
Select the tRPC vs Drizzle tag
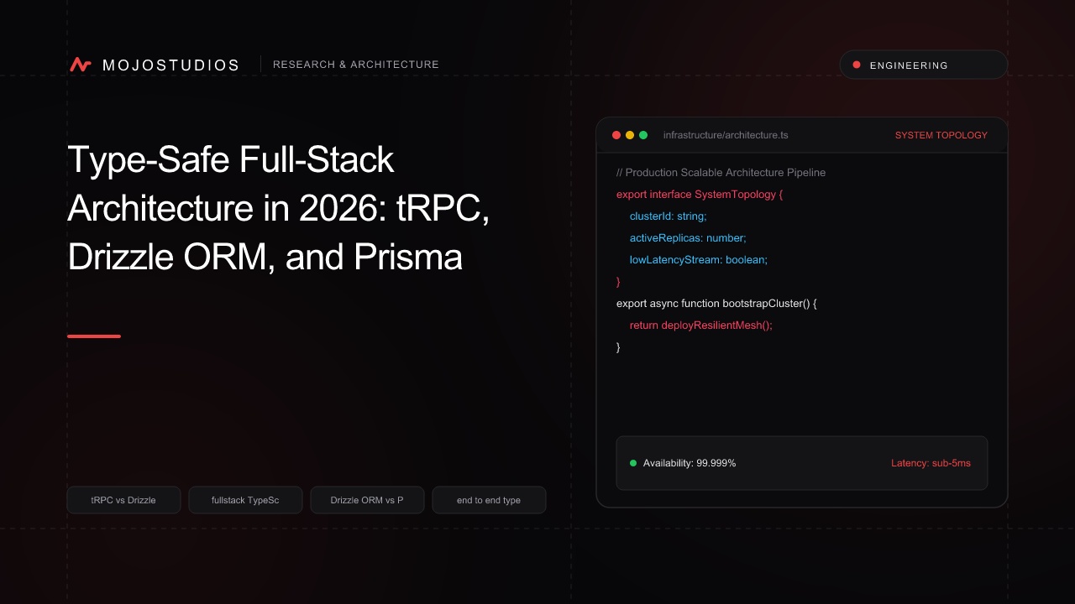(123, 500)
